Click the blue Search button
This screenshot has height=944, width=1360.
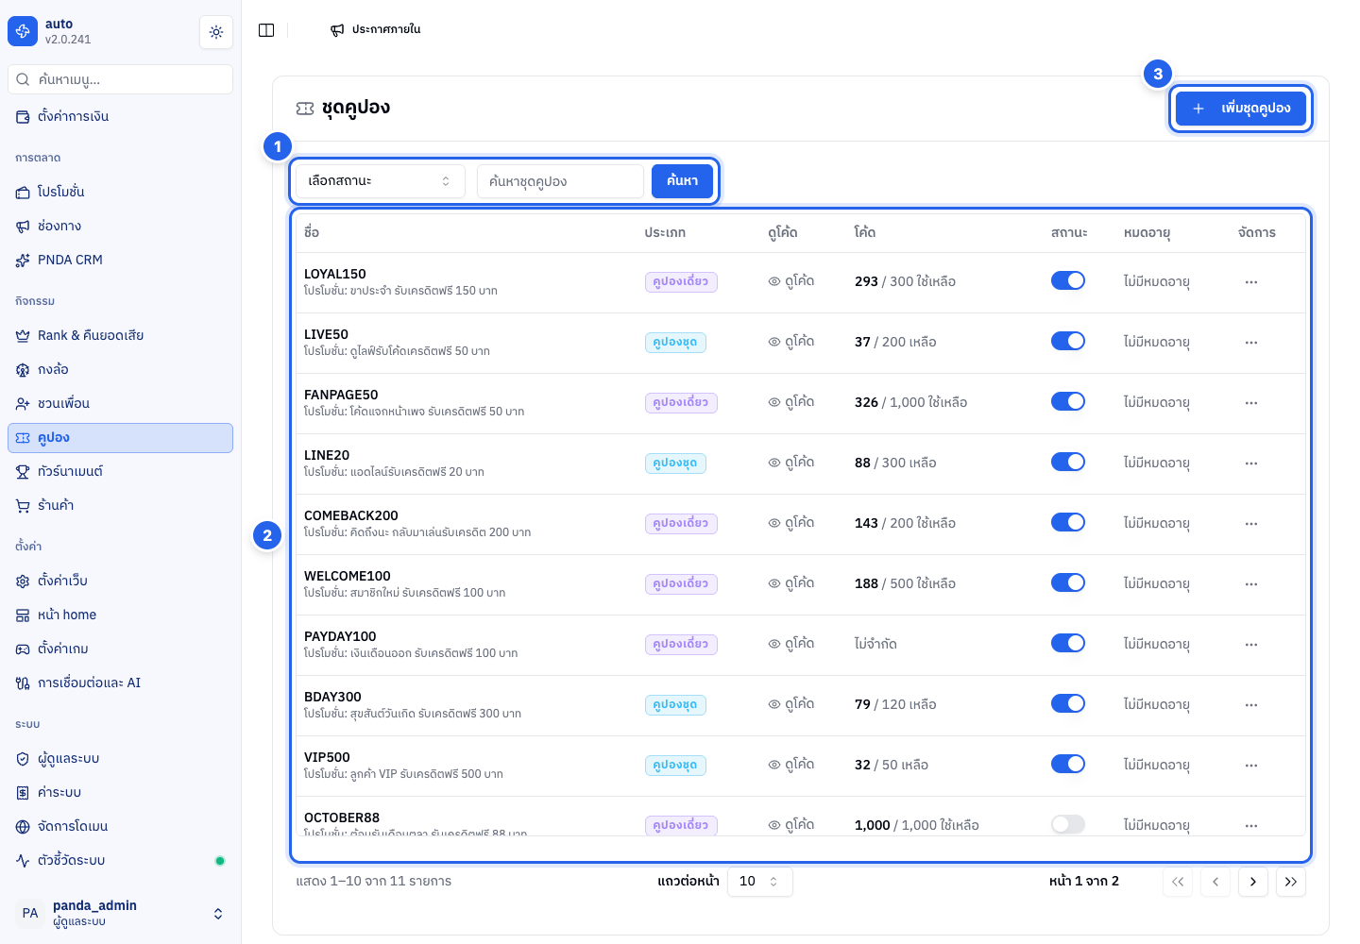tap(682, 181)
